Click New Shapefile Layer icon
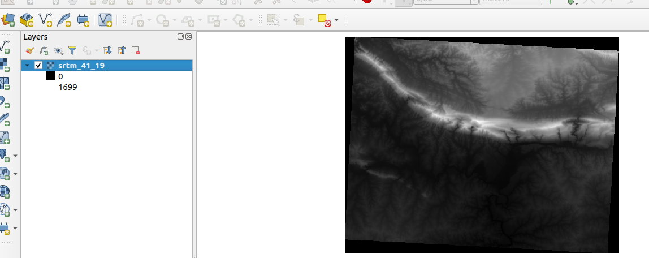 click(45, 20)
